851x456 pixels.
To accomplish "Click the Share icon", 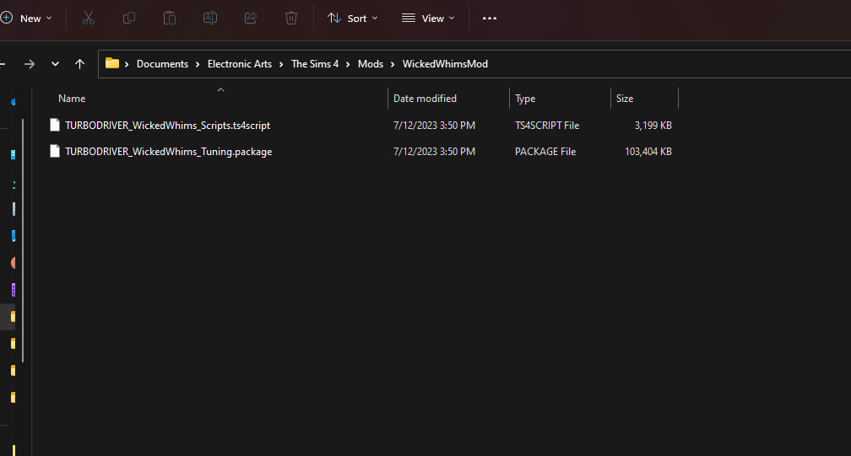I will click(251, 18).
